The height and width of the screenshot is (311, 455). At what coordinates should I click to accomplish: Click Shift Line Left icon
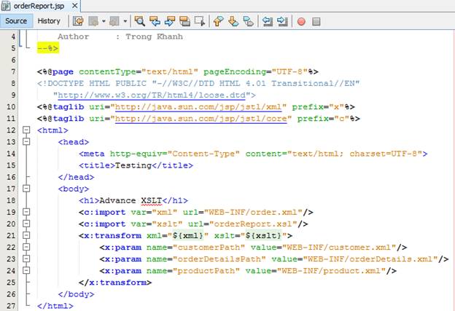268,21
